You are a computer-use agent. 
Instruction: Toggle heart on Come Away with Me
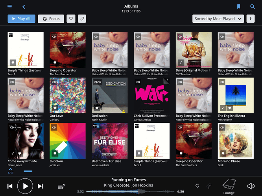pos(20,153)
